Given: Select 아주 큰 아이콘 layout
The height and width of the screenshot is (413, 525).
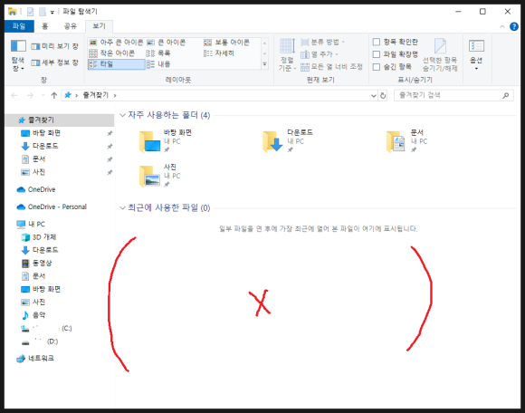Looking at the screenshot, I should [x=117, y=43].
